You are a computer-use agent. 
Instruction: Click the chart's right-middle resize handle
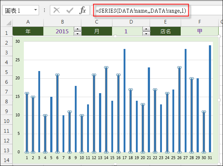click(x=219, y=100)
